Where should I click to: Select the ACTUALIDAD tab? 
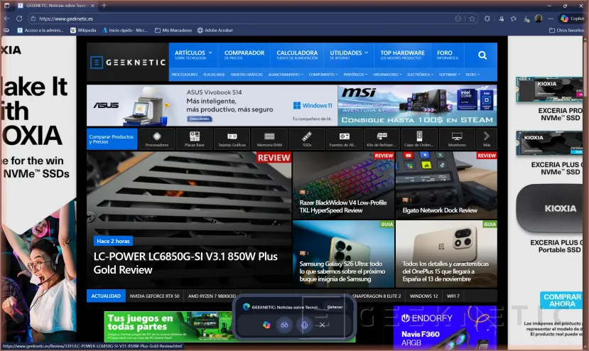point(106,296)
